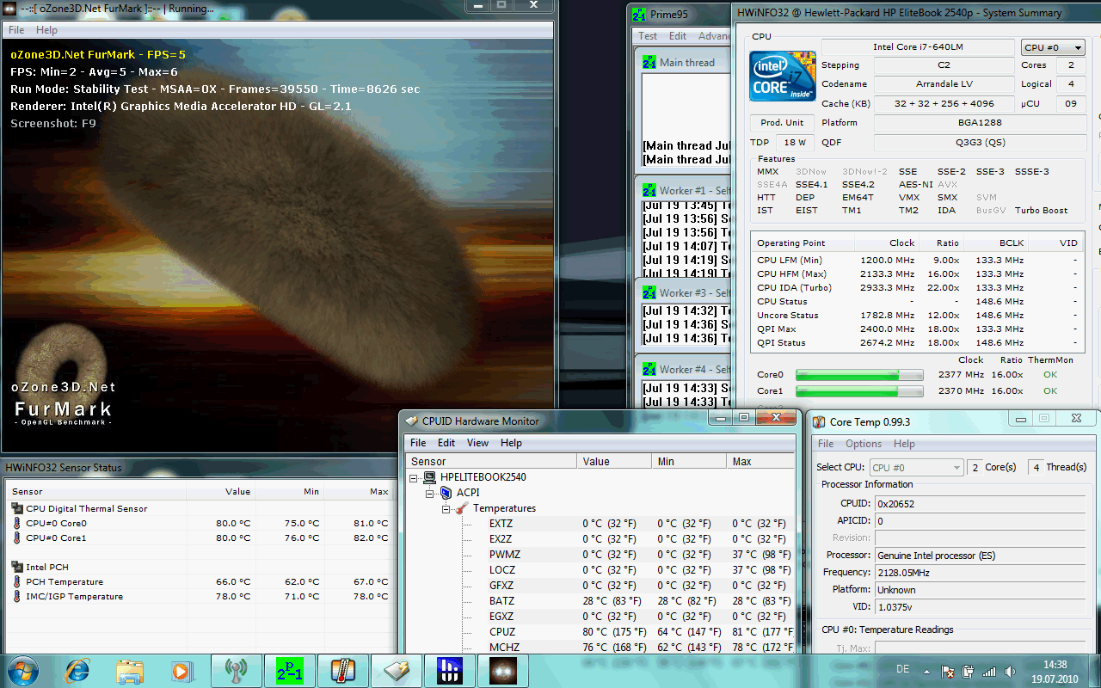This screenshot has width=1101, height=688.
Task: Select the CPUZ temperature row
Action: (x=502, y=632)
